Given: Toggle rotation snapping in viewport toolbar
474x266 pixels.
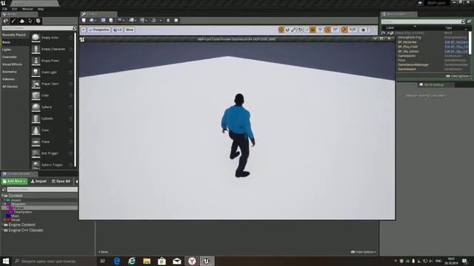Looking at the screenshot, I should click(327, 30).
